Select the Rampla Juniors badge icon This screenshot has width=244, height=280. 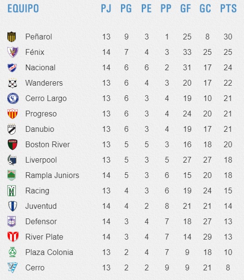click(x=12, y=175)
